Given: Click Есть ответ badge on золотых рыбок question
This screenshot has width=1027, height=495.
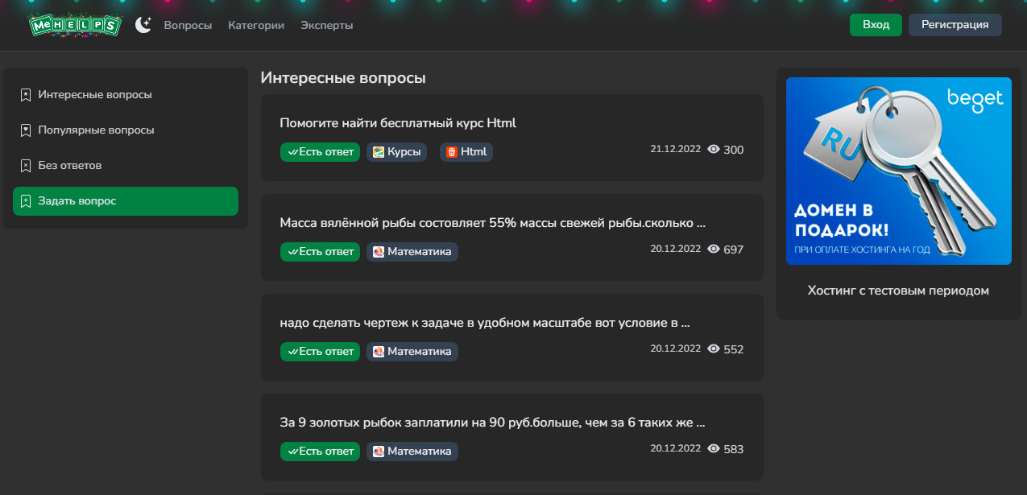Looking at the screenshot, I should (320, 452).
